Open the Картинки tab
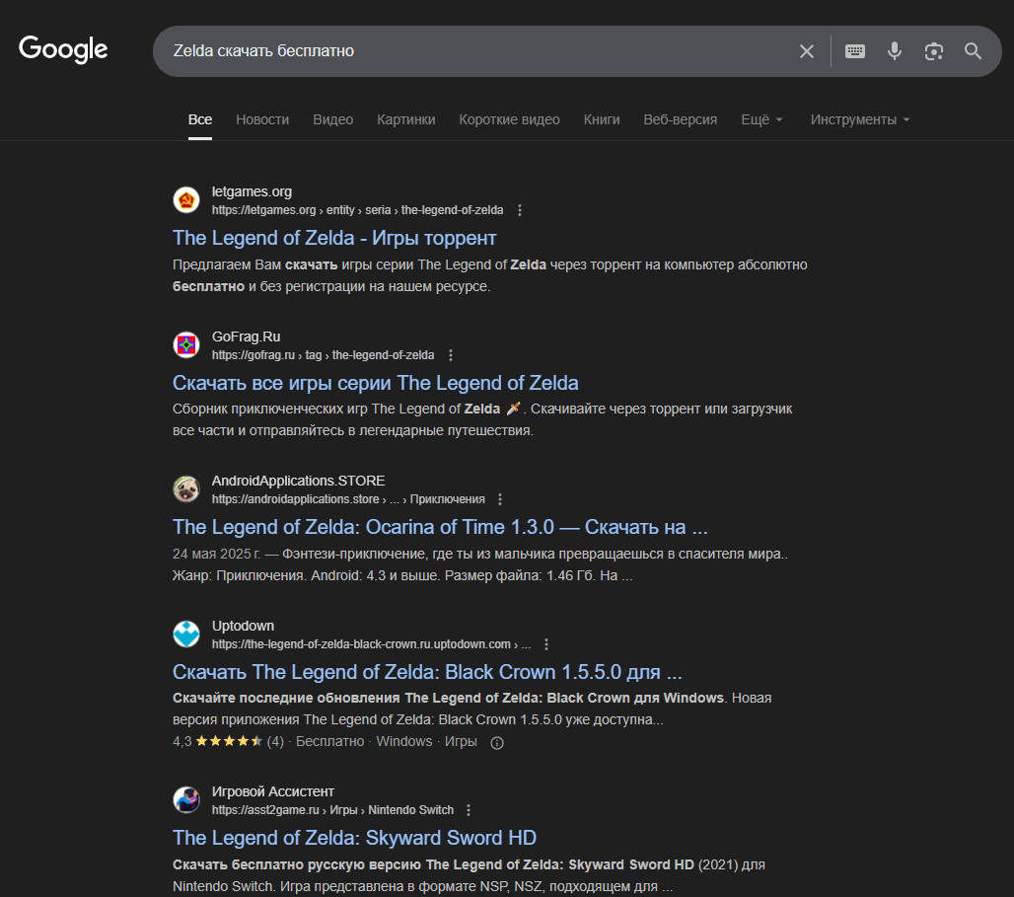The height and width of the screenshot is (897, 1014). click(406, 119)
